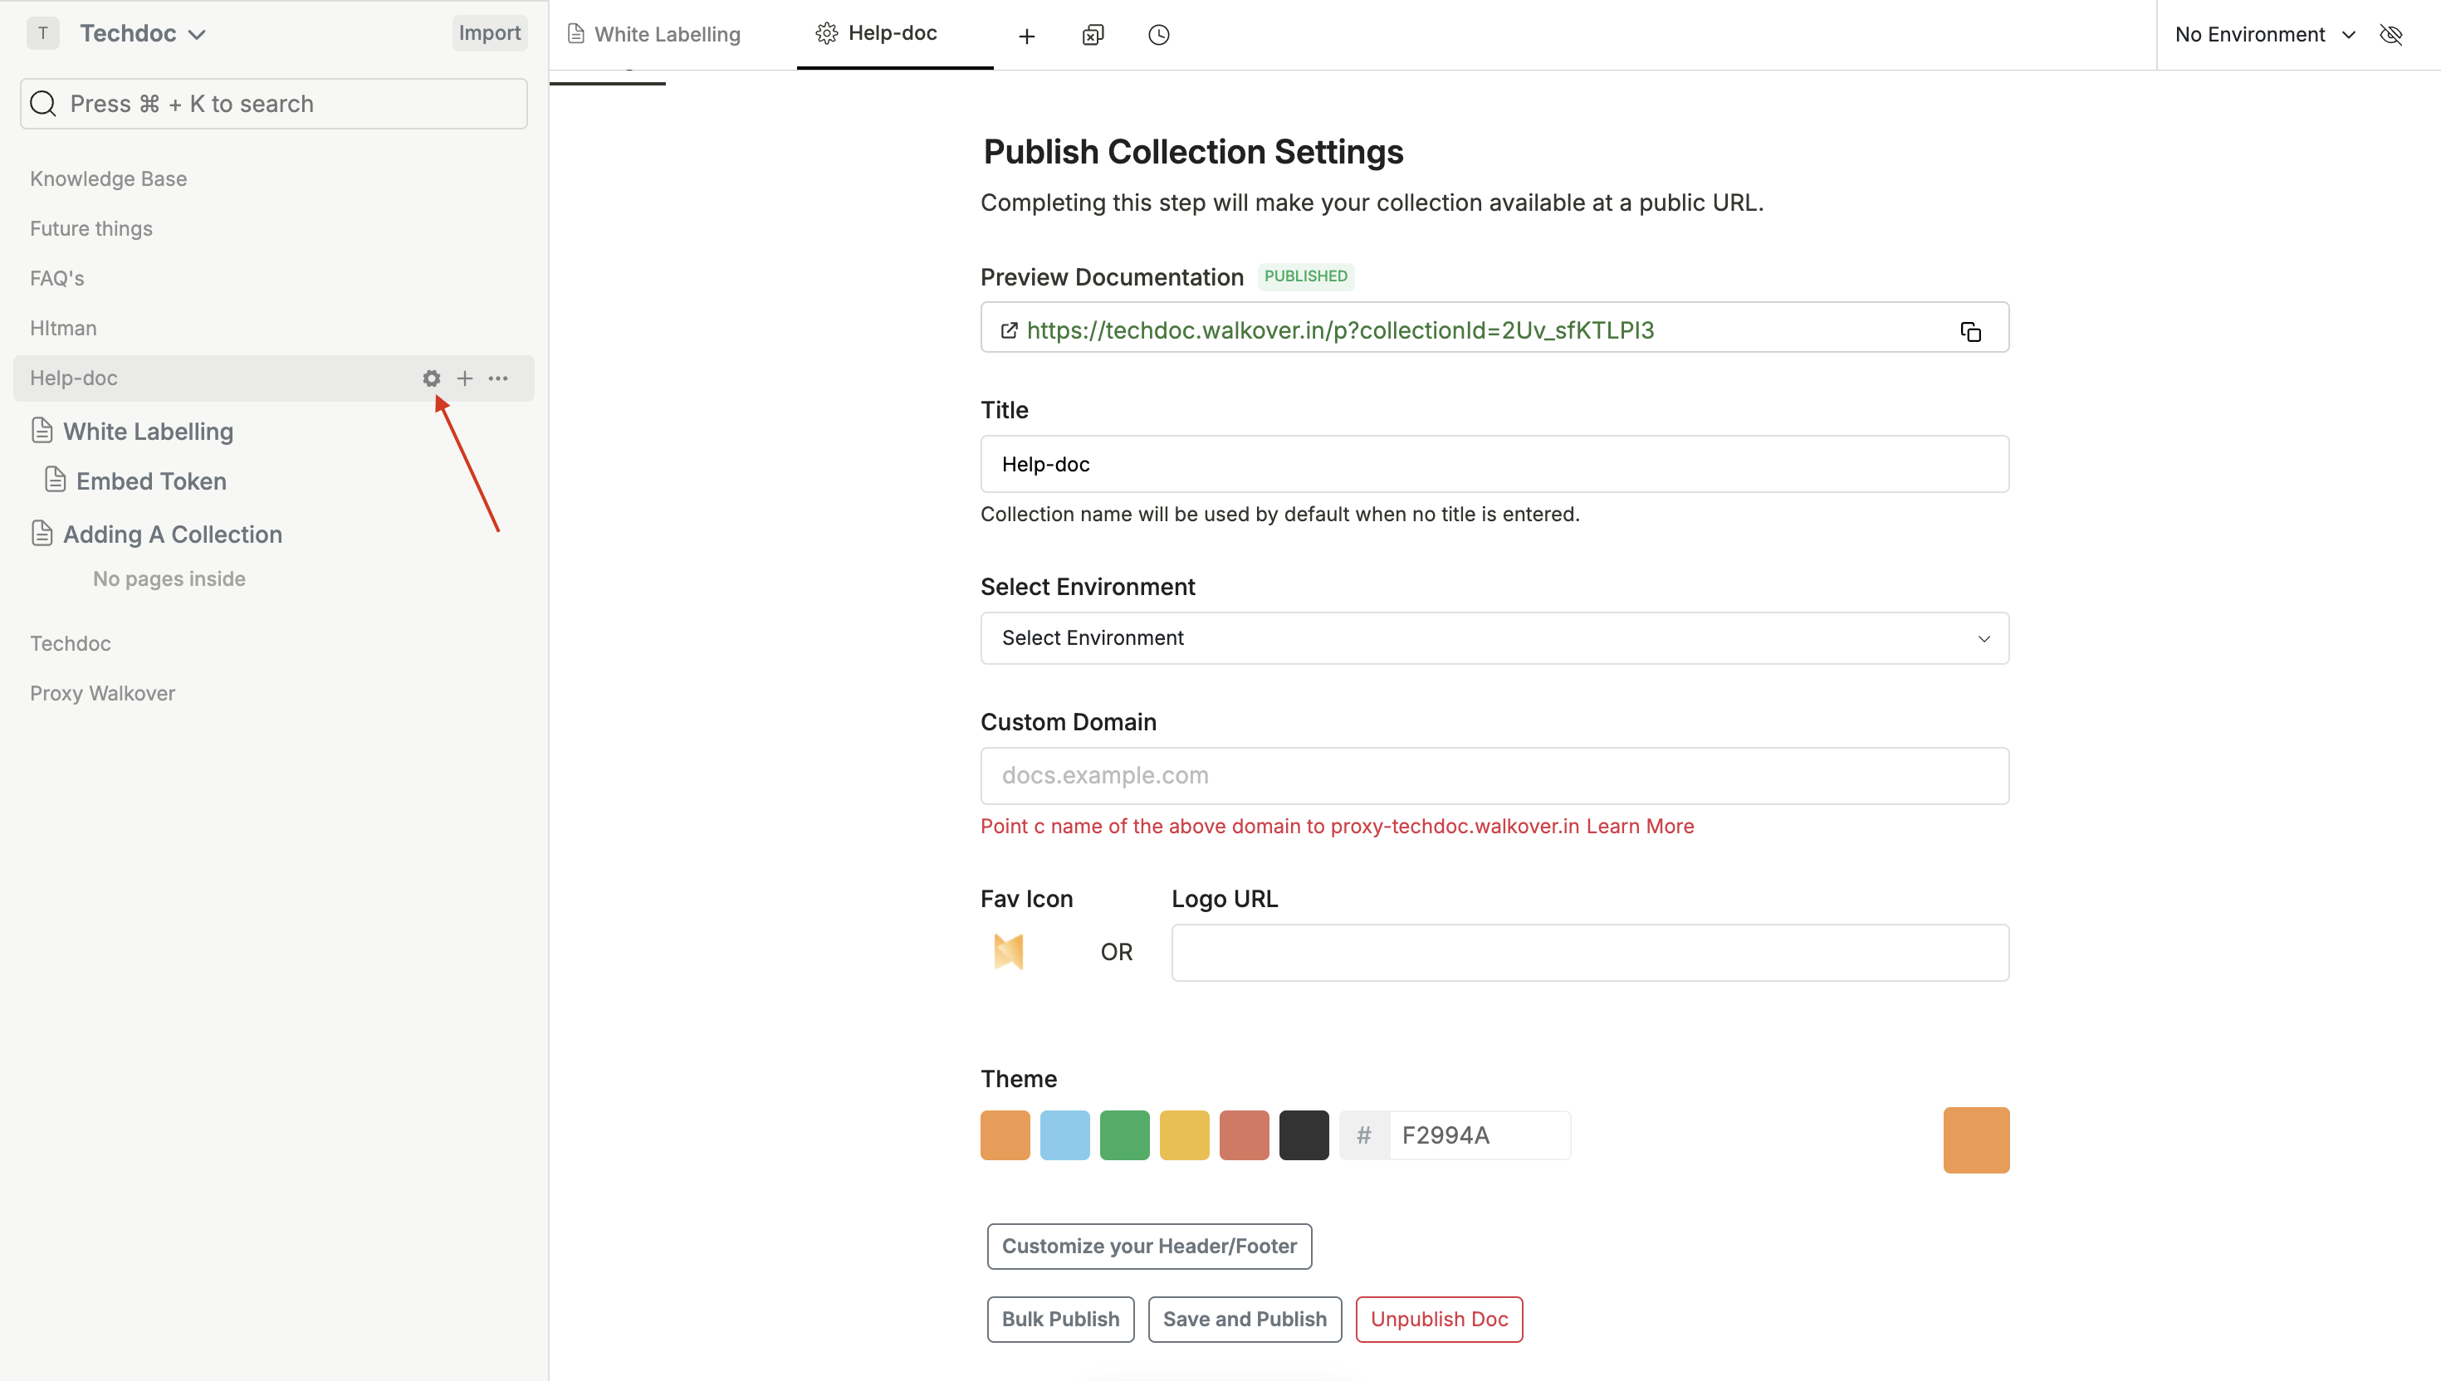Click the settings gear on Help-doc collection

click(x=432, y=378)
